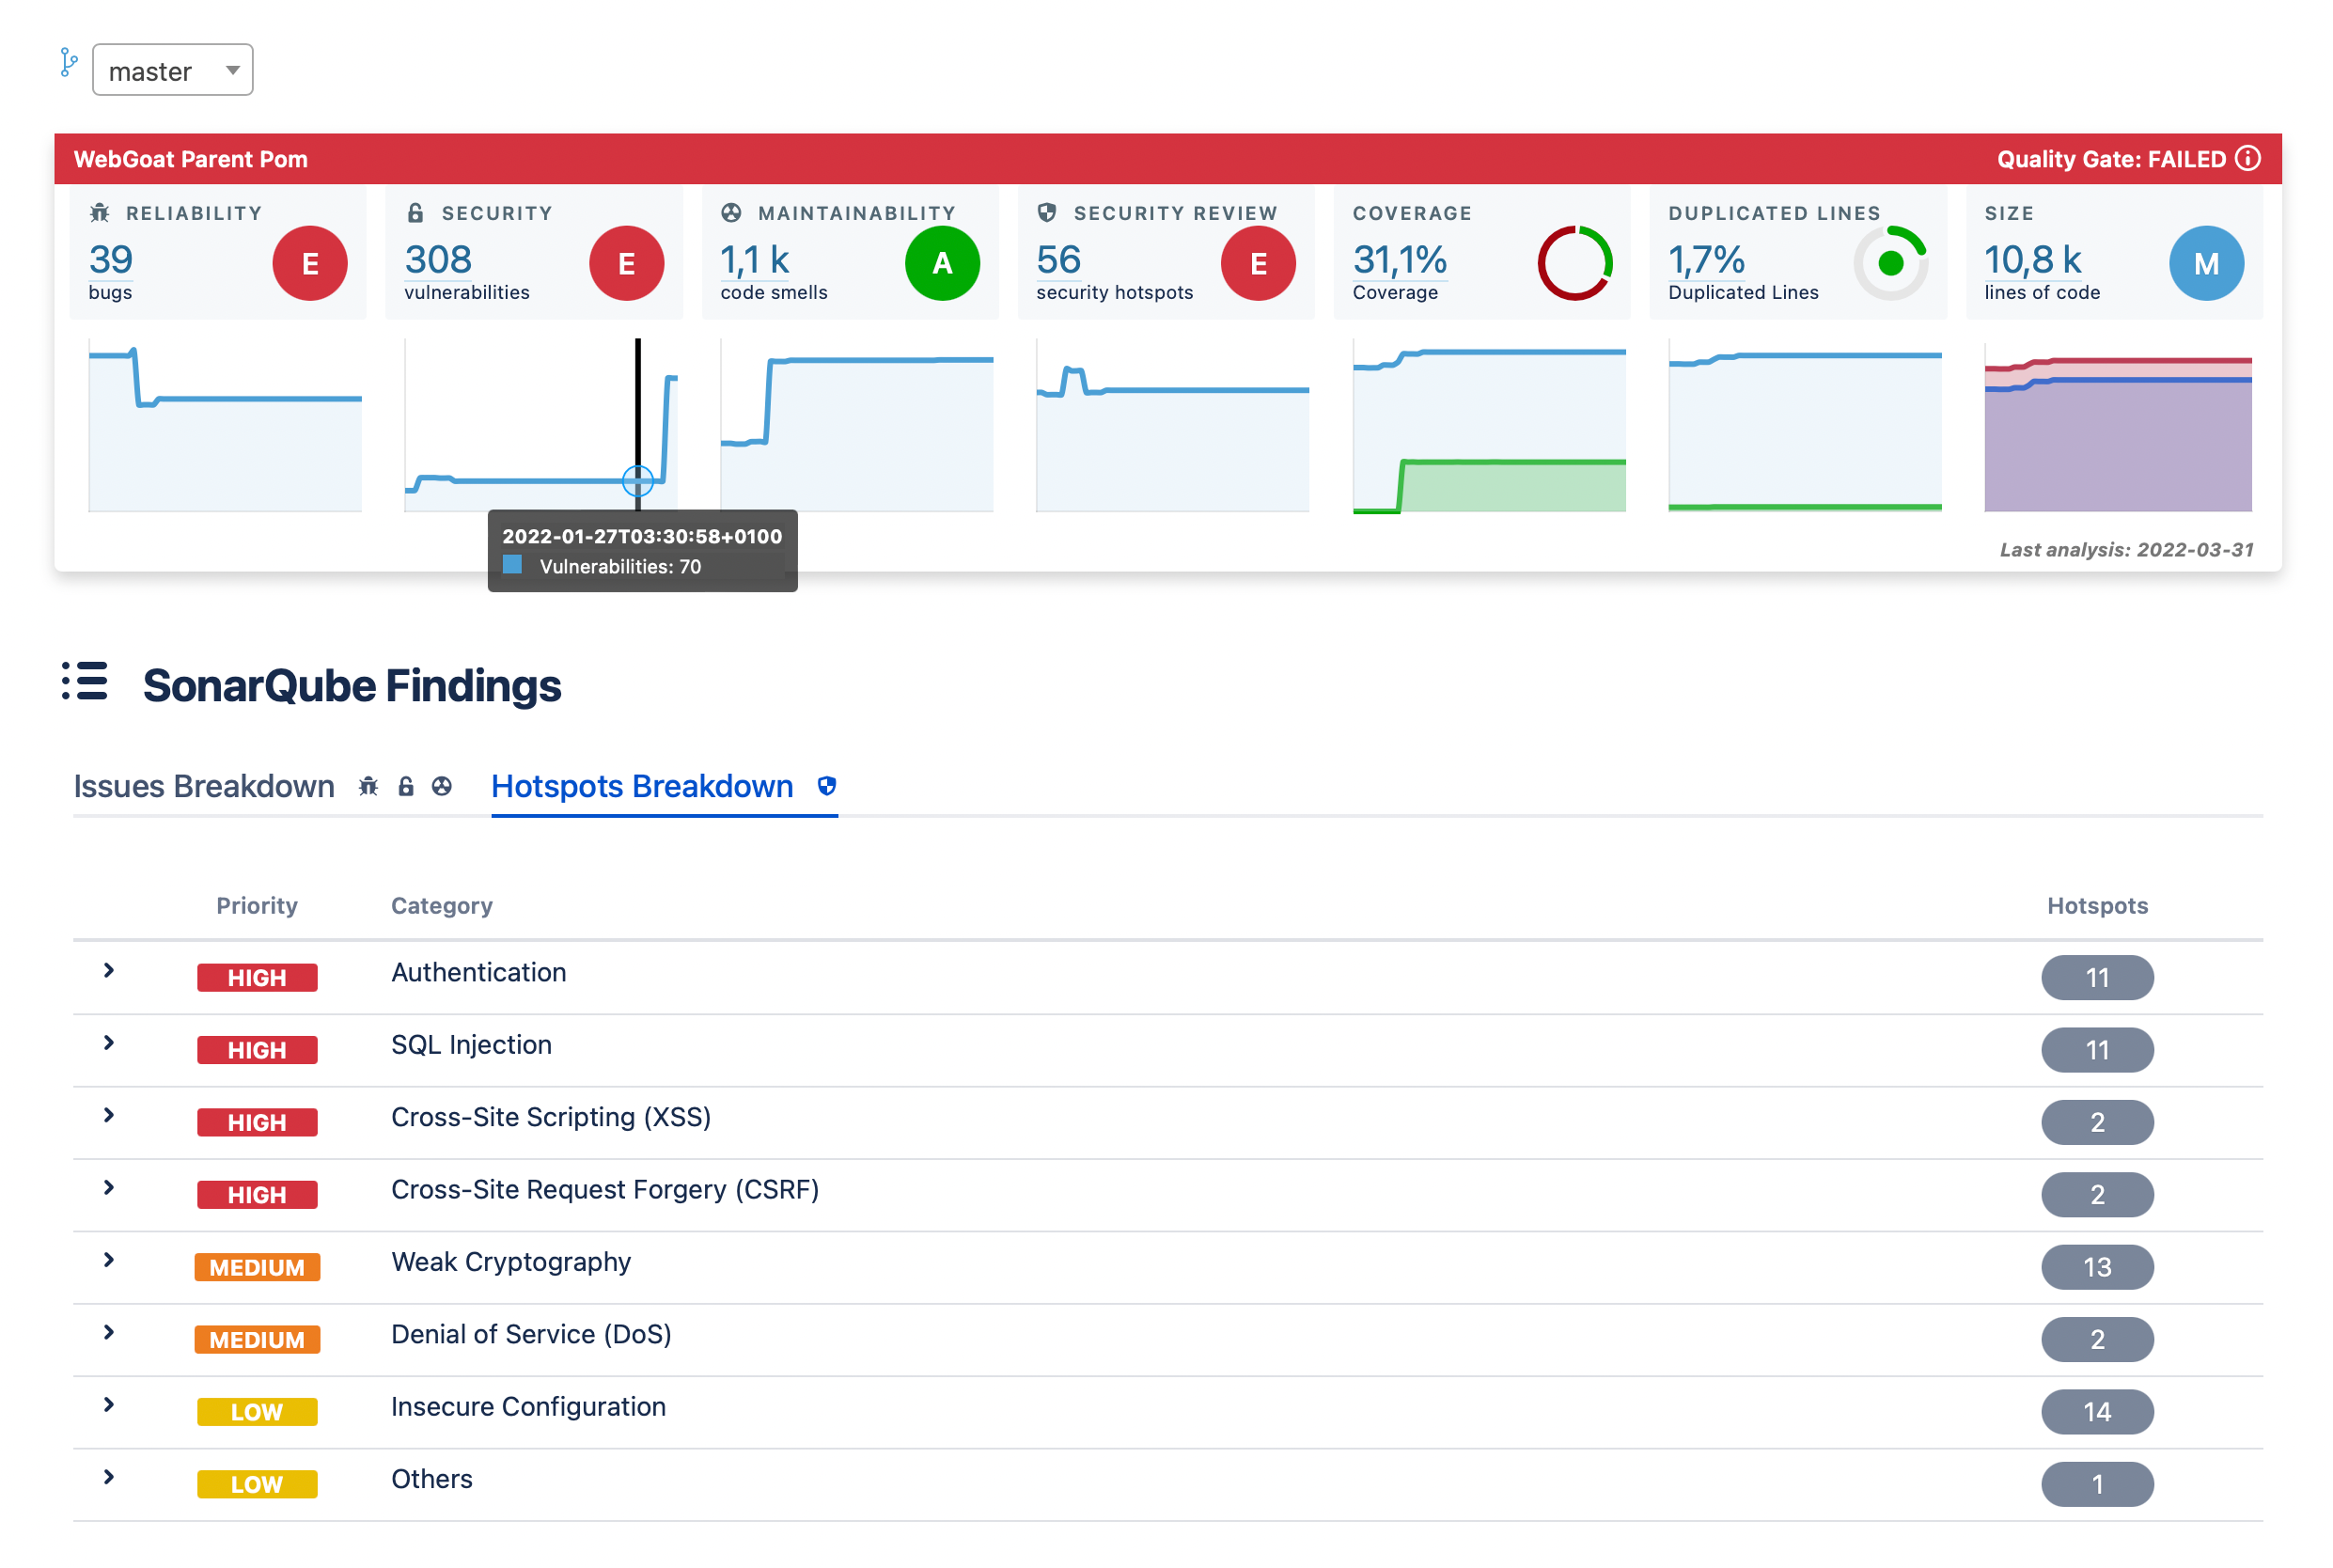Image resolution: width=2333 pixels, height=1568 pixels.
Task: Click the shield icon beside Hotspots Breakdown
Action: [827, 786]
